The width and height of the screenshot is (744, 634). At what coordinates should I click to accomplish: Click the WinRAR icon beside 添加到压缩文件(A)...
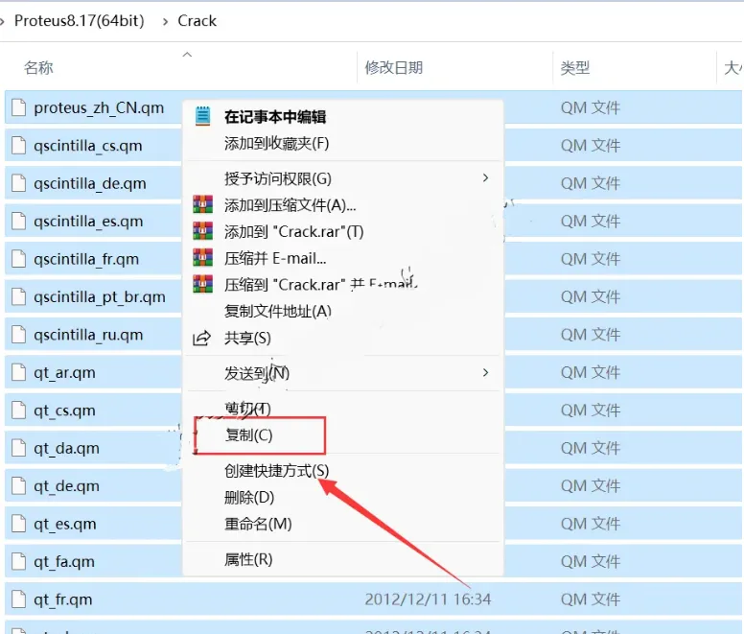point(202,204)
